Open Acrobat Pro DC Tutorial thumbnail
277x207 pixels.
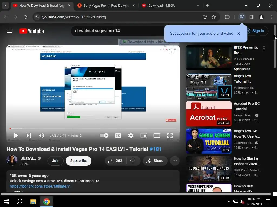(209, 114)
